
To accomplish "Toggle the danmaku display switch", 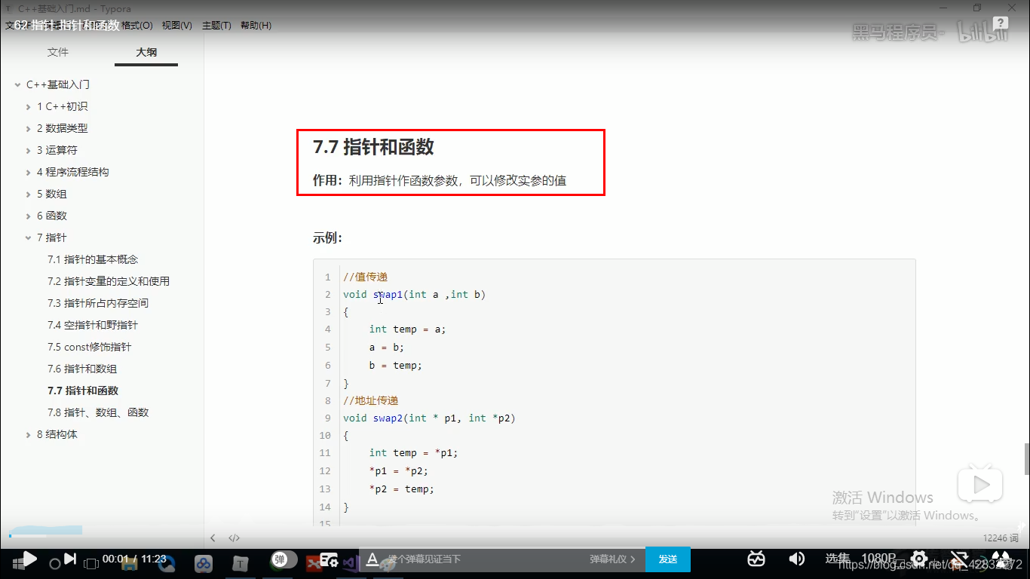I will [x=284, y=559].
